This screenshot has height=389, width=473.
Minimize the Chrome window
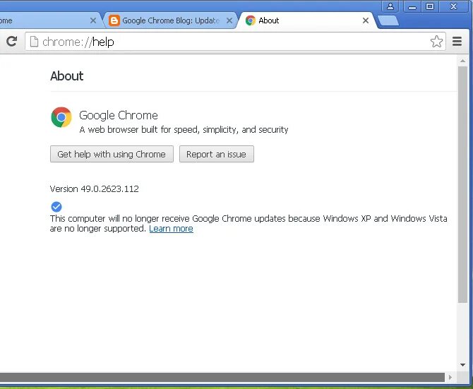pyautogui.click(x=412, y=6)
